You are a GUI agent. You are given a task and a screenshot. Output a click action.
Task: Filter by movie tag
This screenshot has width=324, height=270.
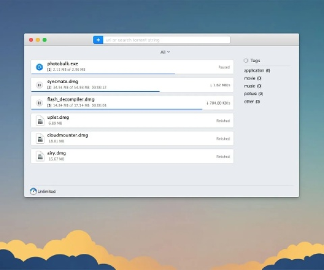[x=253, y=78]
